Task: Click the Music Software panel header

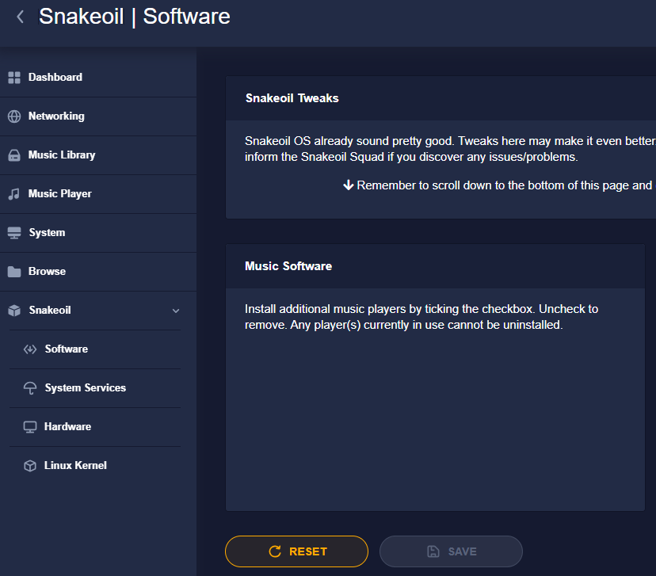Action: tap(435, 266)
